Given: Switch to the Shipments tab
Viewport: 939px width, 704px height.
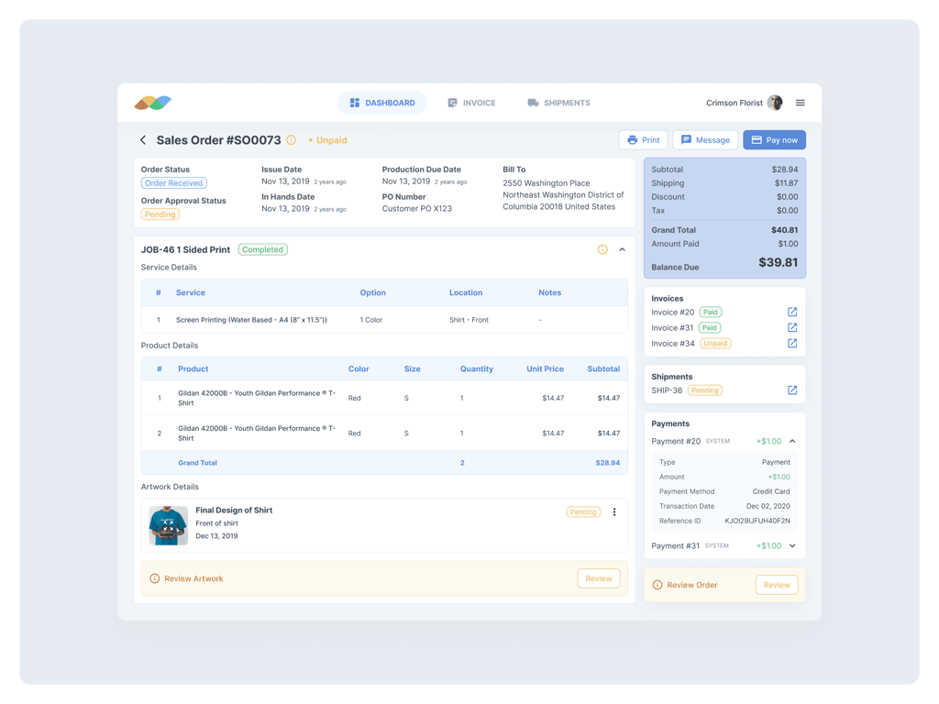Looking at the screenshot, I should pos(558,103).
